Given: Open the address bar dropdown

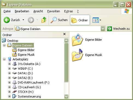Looking at the screenshot, I should [103, 29].
